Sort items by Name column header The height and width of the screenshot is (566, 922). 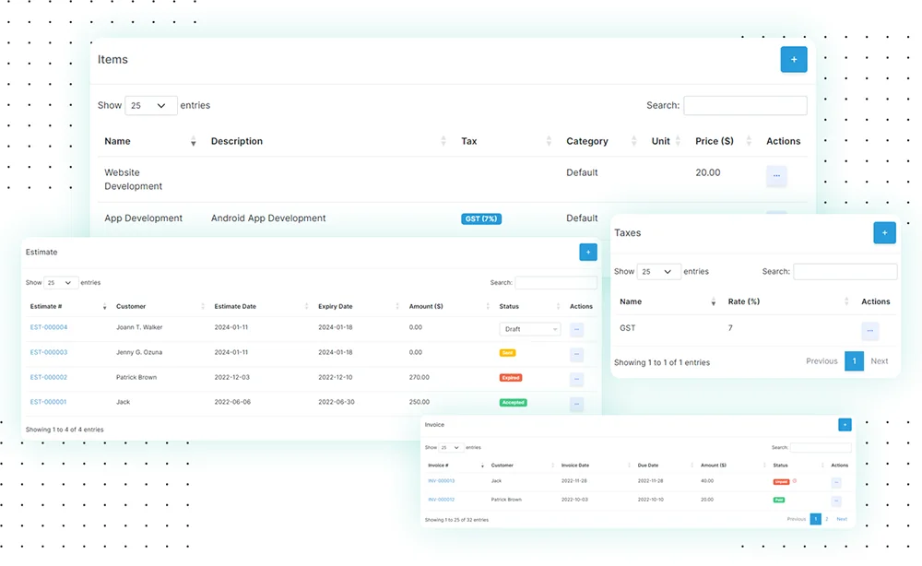coord(118,141)
